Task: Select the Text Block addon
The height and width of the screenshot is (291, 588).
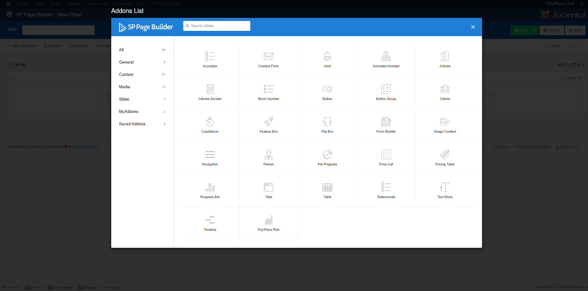Action: (445, 191)
